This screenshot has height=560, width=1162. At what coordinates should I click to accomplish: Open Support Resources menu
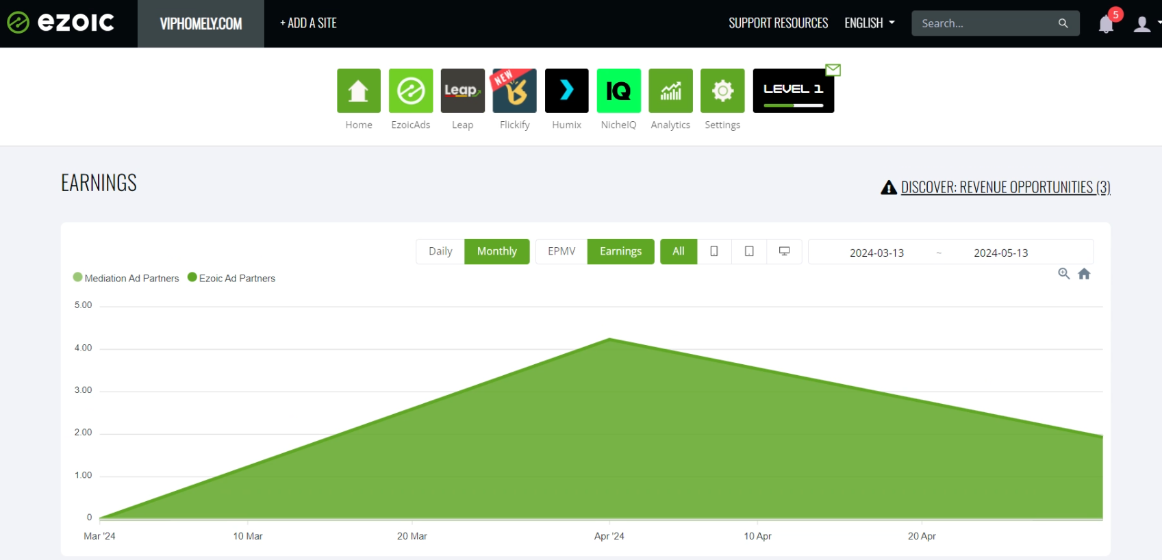pyautogui.click(x=779, y=23)
